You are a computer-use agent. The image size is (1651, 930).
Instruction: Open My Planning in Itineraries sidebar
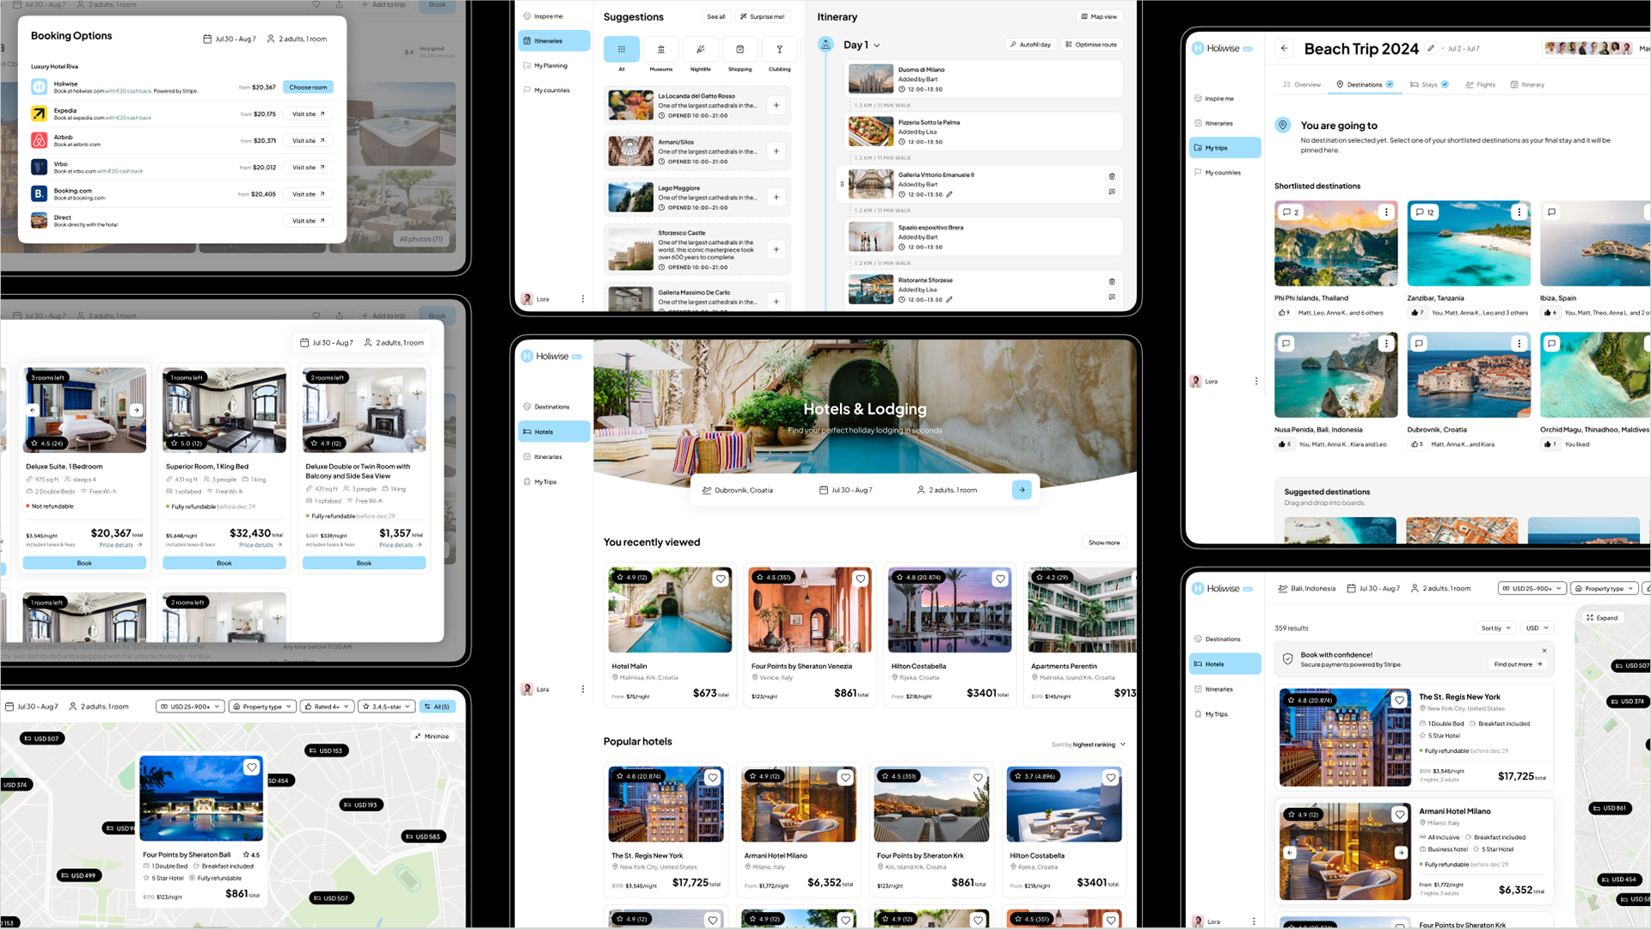coord(554,65)
